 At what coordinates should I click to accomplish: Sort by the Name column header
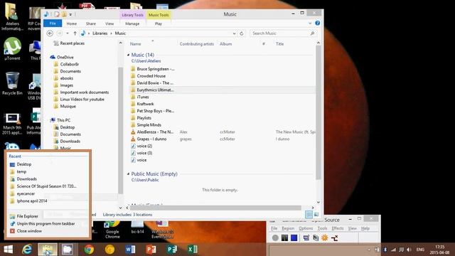tap(135, 44)
